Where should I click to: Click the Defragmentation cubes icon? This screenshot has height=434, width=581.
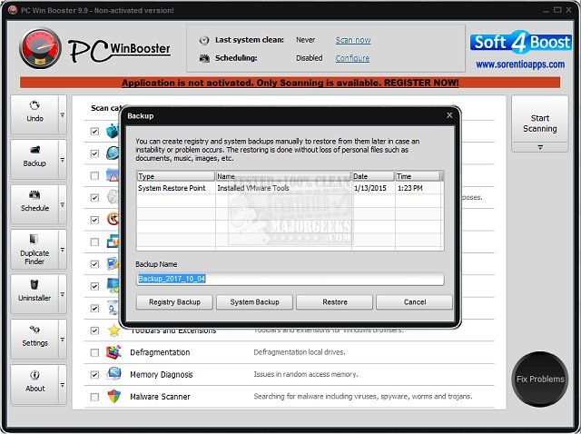(113, 352)
